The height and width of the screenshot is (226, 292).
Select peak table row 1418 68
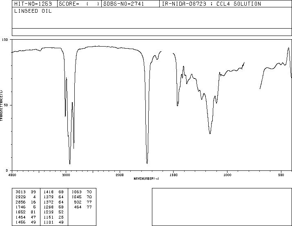pyautogui.click(x=53, y=192)
